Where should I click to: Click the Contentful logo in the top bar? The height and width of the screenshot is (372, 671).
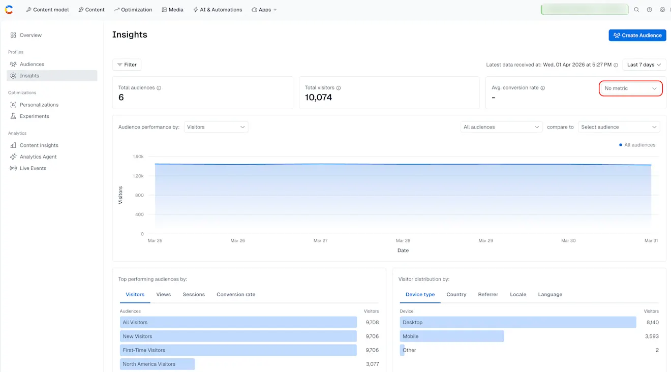click(9, 9)
